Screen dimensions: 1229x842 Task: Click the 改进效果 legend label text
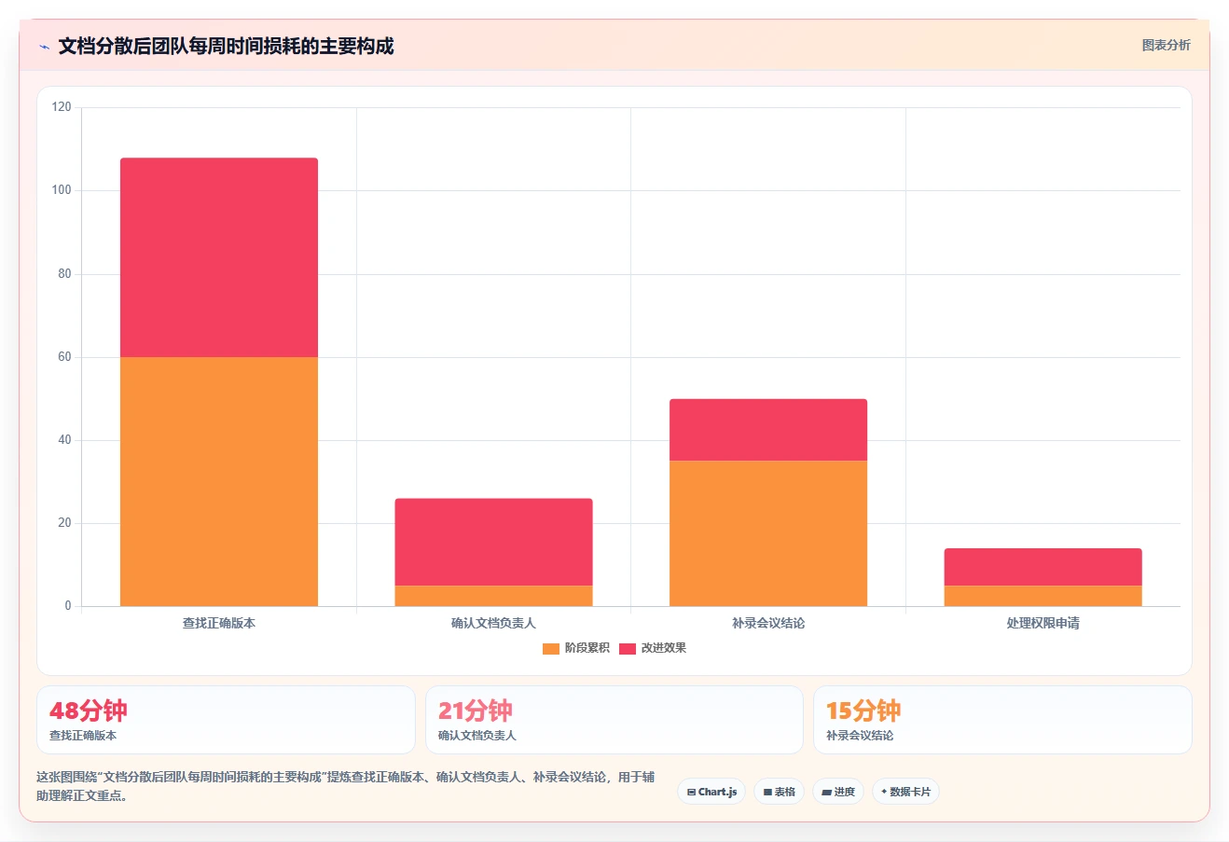tap(663, 648)
